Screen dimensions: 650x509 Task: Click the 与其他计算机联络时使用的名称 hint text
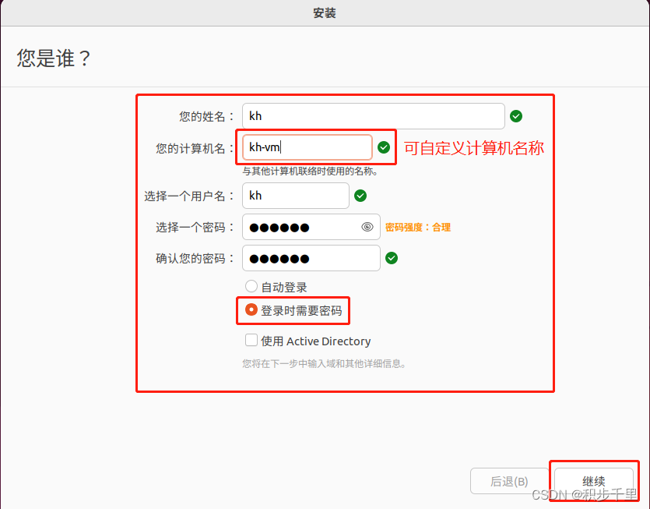click(310, 171)
